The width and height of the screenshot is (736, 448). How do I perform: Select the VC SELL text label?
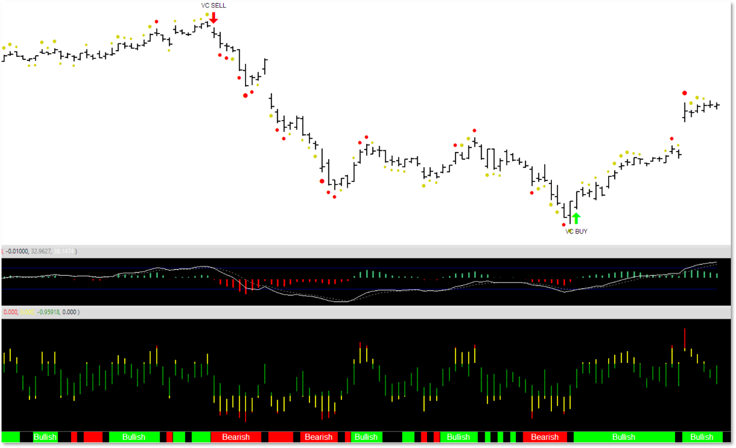tap(214, 6)
